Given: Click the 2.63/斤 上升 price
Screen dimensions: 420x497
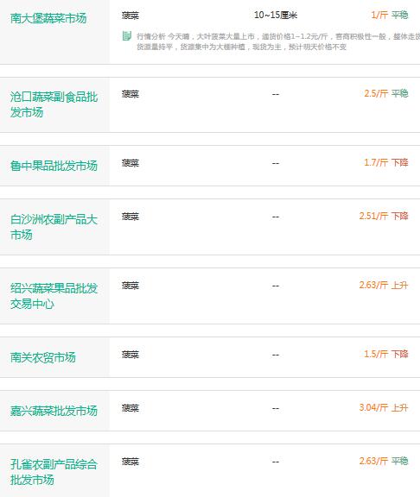Looking at the screenshot, I should click(x=384, y=286).
